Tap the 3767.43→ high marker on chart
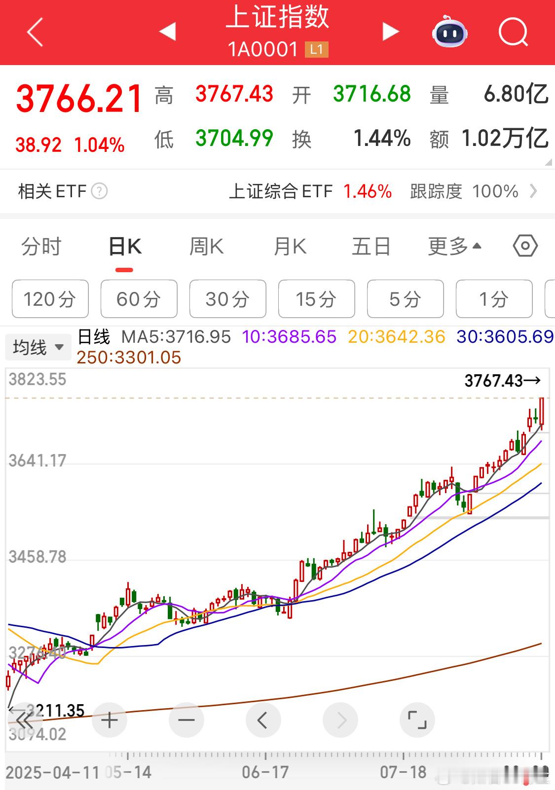 (503, 380)
